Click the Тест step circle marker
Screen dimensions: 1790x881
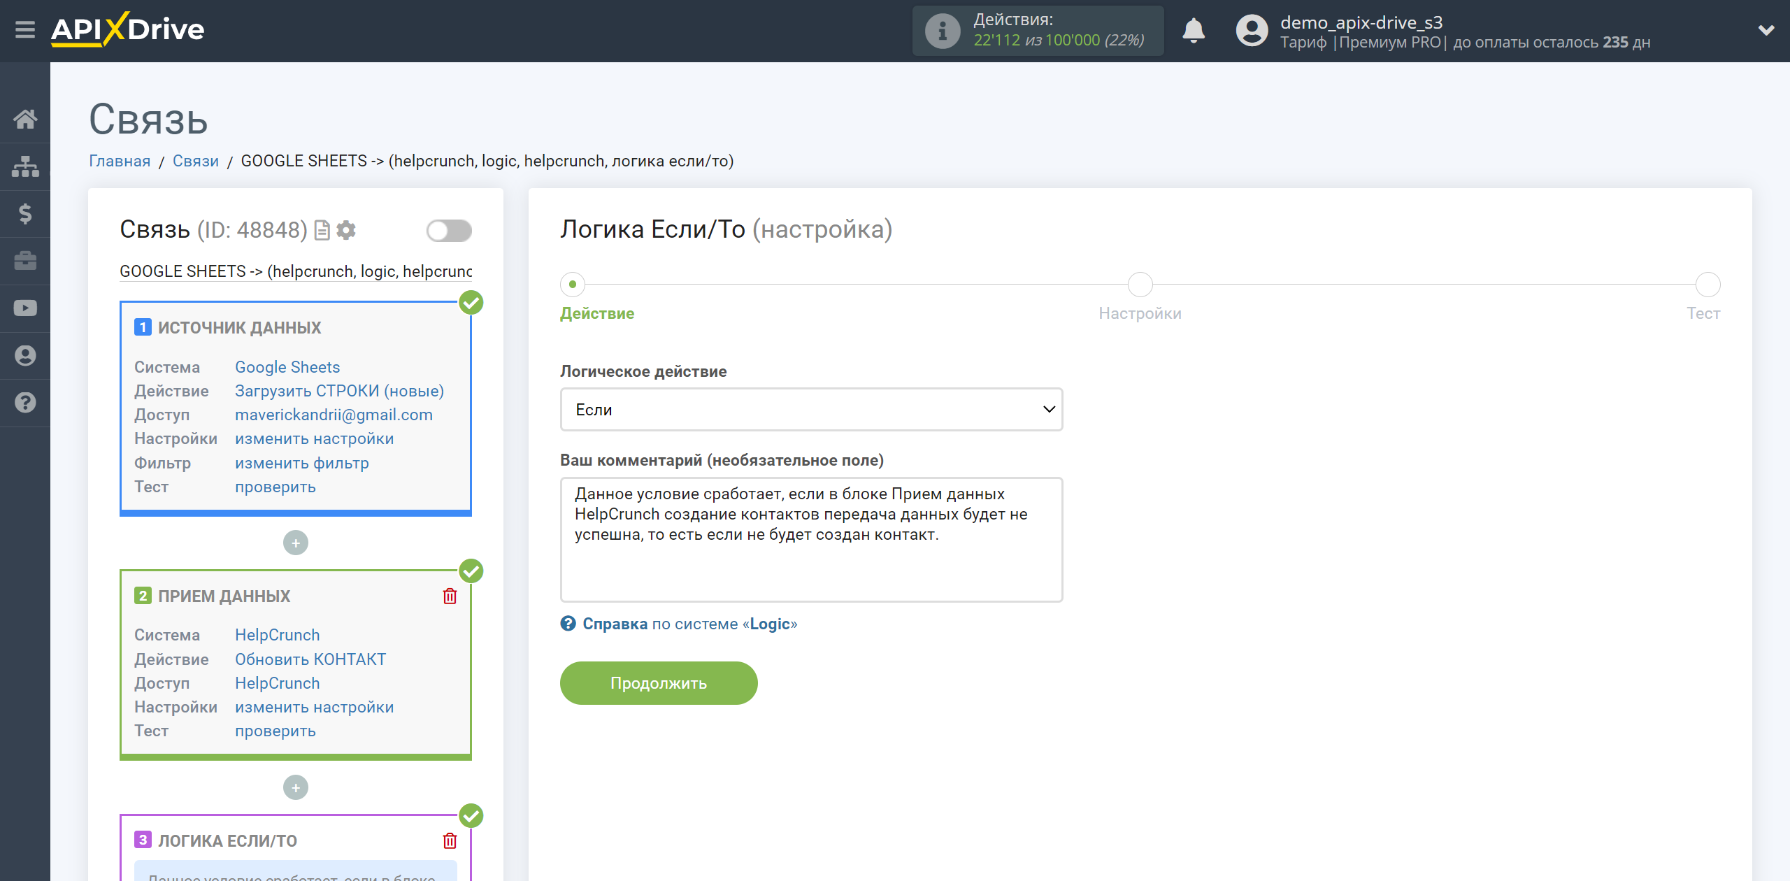point(1707,285)
